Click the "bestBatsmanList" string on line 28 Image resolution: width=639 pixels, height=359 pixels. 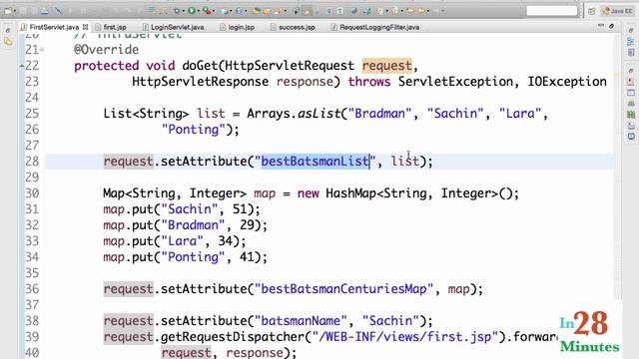pos(316,162)
